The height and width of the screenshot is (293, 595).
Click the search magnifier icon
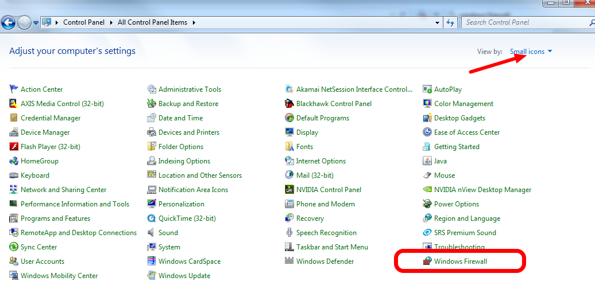tap(591, 22)
